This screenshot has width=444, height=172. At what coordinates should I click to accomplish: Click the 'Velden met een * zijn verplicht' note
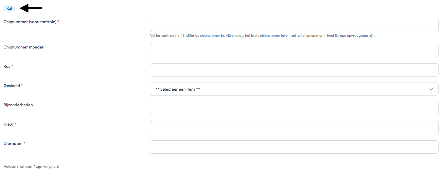[x=31, y=166]
